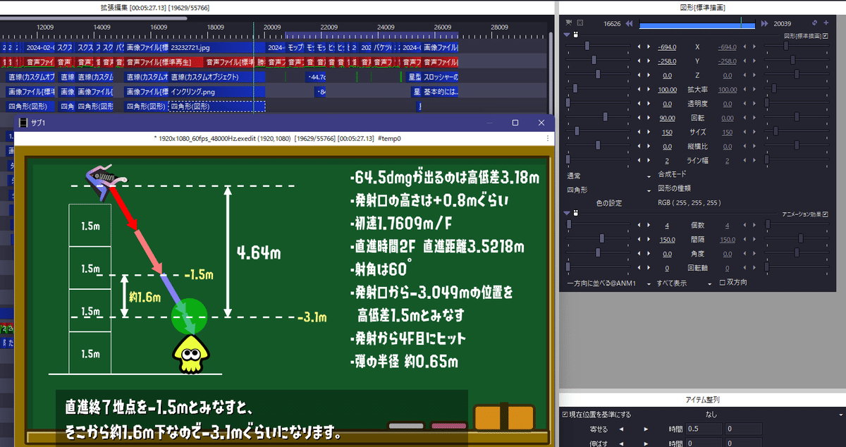
Task: Click mouse icon on アニメーション効果 section header
Action: (576, 213)
